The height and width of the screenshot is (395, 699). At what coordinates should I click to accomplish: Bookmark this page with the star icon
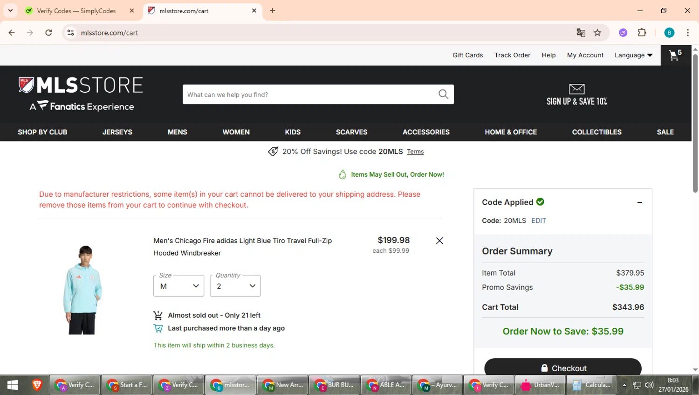click(x=597, y=33)
